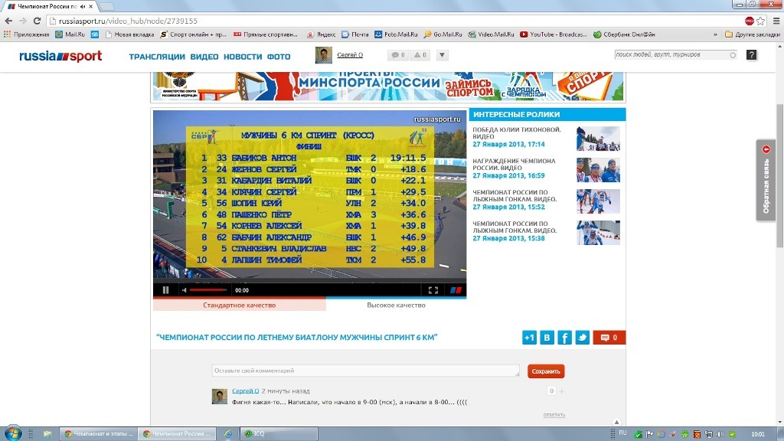Expand the user menu dropdown arrow
The image size is (784, 441).
[x=442, y=55]
